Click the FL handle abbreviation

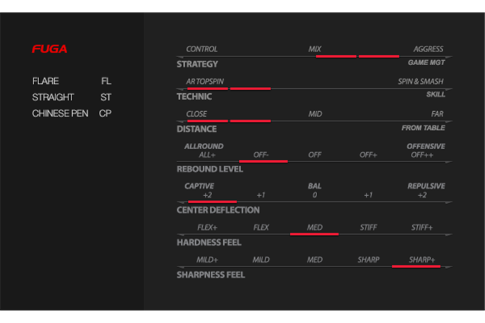coord(106,81)
